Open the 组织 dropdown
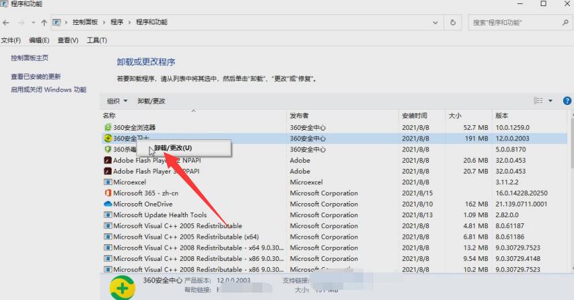This screenshot has height=300, width=574. [x=117, y=101]
